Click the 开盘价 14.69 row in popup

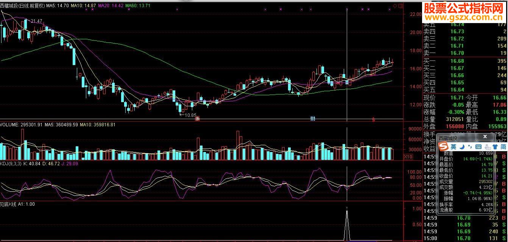pos(466,159)
